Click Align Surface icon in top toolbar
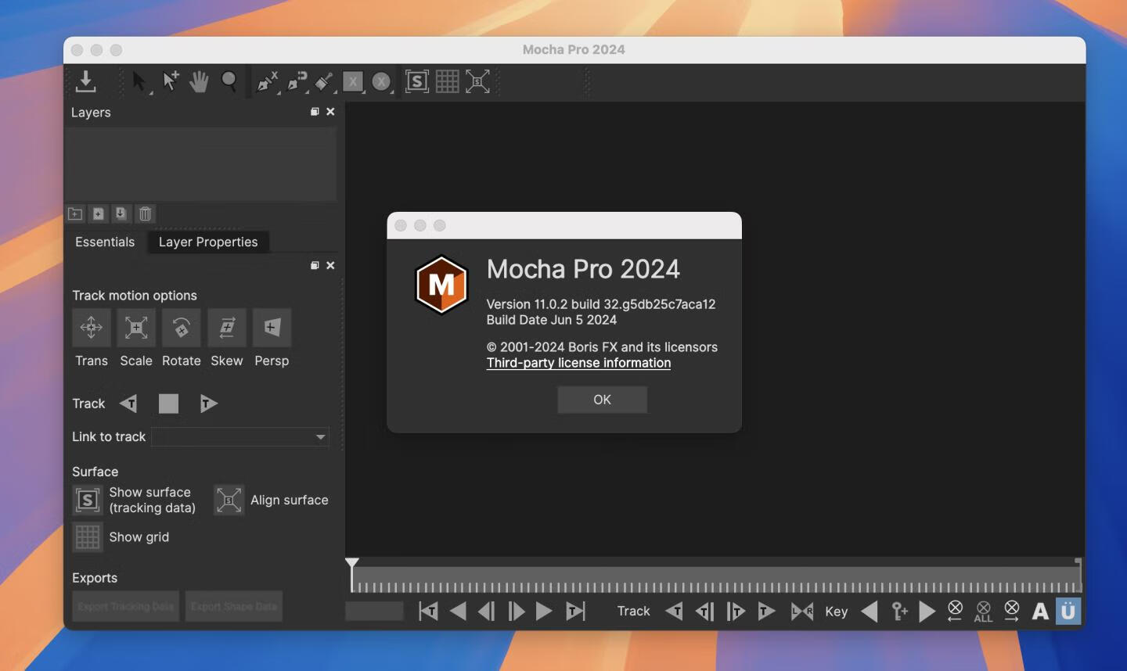 (x=477, y=81)
